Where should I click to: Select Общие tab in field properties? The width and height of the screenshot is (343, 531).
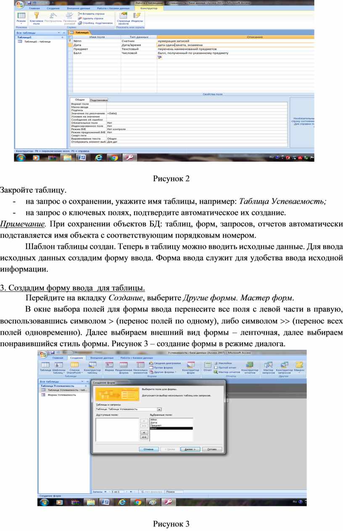pyautogui.click(x=80, y=100)
